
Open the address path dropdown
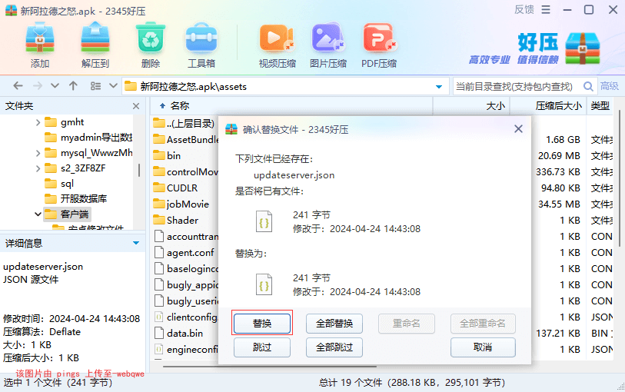(x=439, y=86)
